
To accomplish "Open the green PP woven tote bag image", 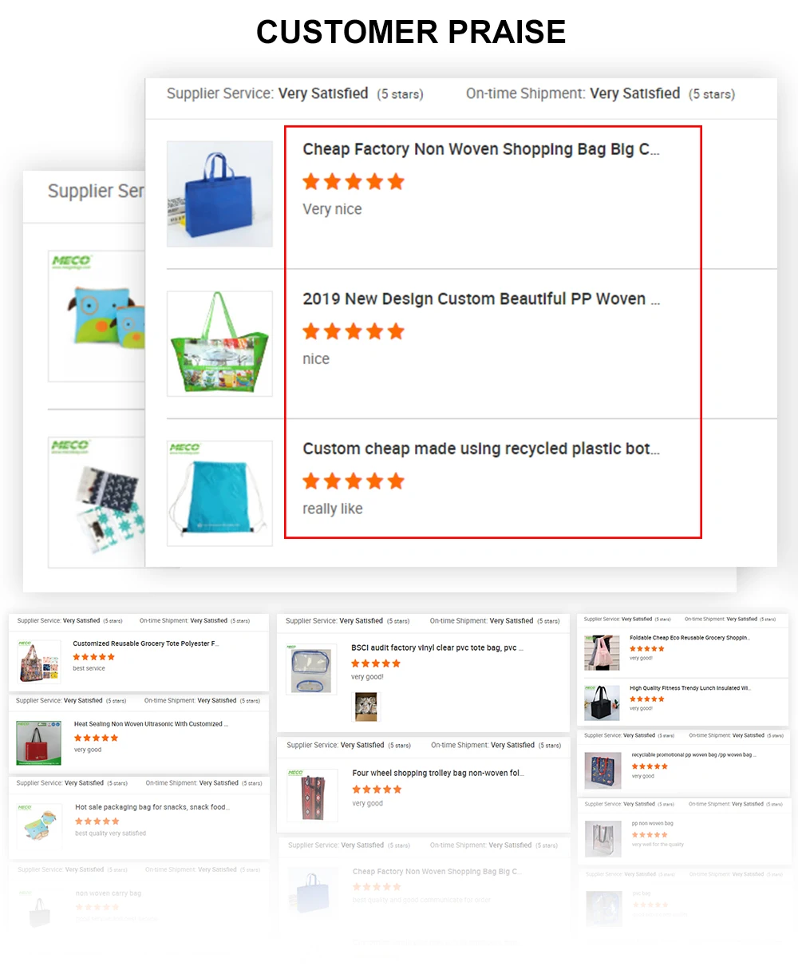I will tap(219, 343).
